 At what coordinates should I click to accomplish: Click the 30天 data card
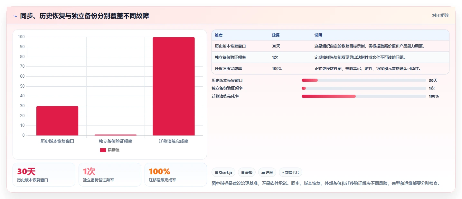pyautogui.click(x=44, y=175)
